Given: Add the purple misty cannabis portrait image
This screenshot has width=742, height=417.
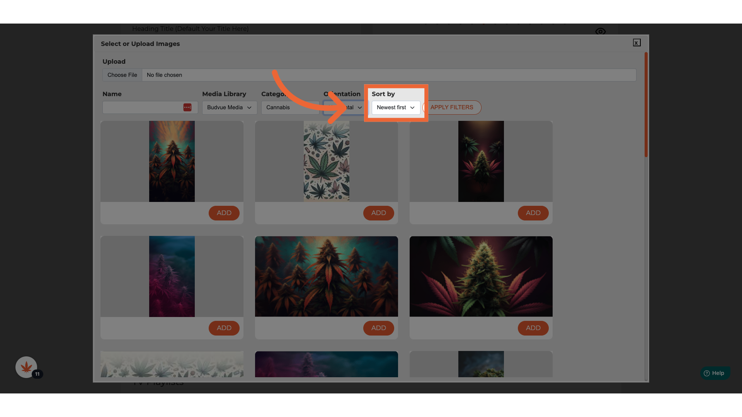Looking at the screenshot, I should tap(224, 328).
